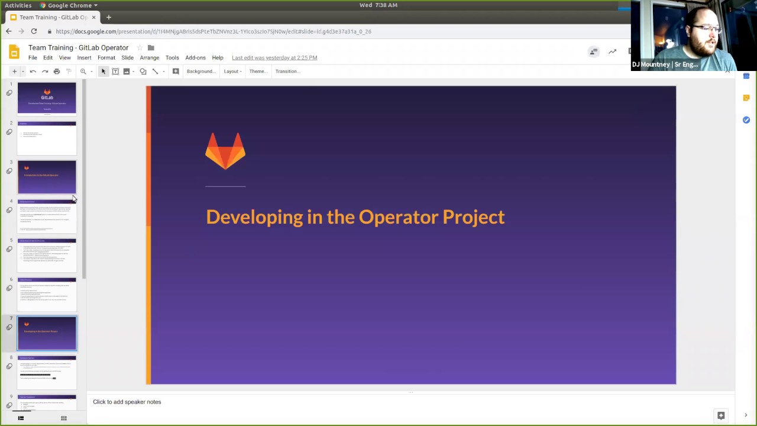This screenshot has width=757, height=426.
Task: Select slide 3 thumbnail
Action: [47, 177]
